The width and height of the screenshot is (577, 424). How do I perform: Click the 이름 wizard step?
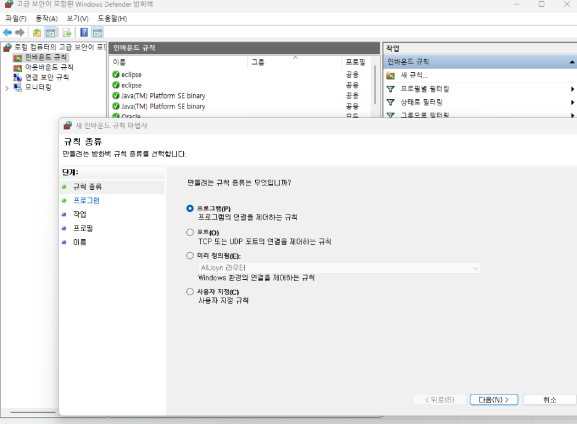click(80, 242)
